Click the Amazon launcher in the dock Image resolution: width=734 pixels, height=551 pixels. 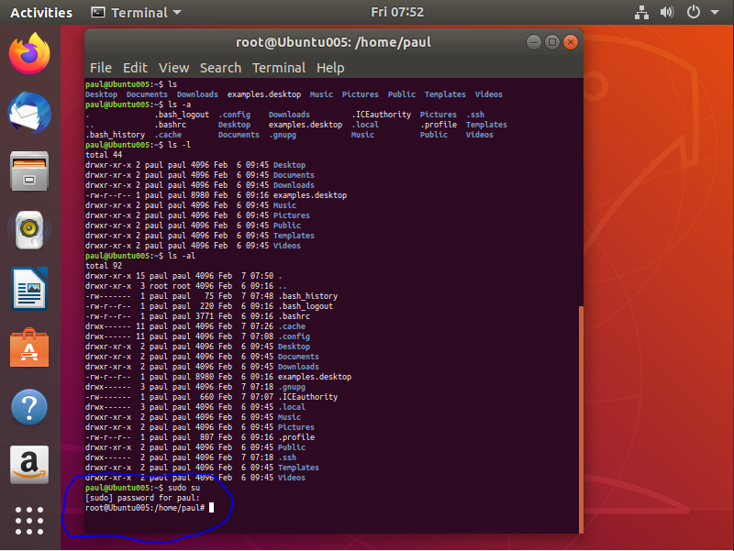click(x=29, y=465)
